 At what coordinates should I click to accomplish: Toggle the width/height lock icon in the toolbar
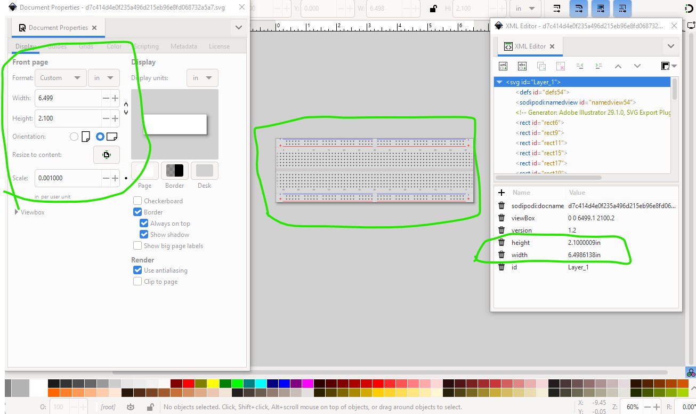[434, 8]
